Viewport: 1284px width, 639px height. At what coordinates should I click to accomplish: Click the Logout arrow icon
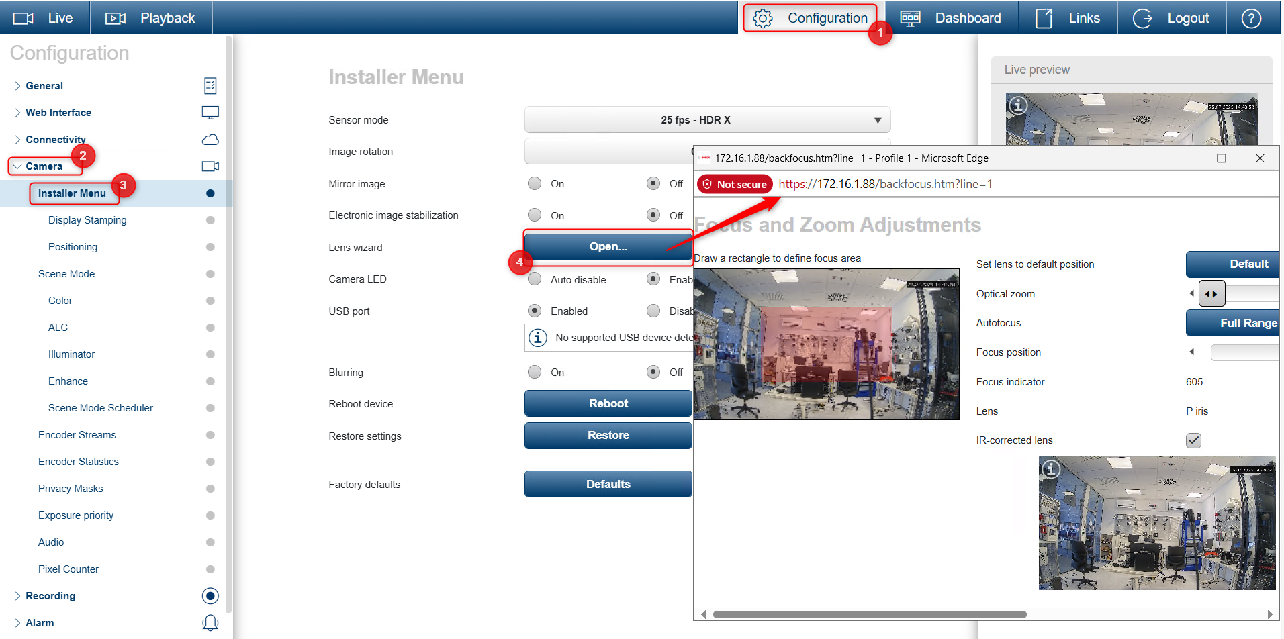coord(1142,18)
